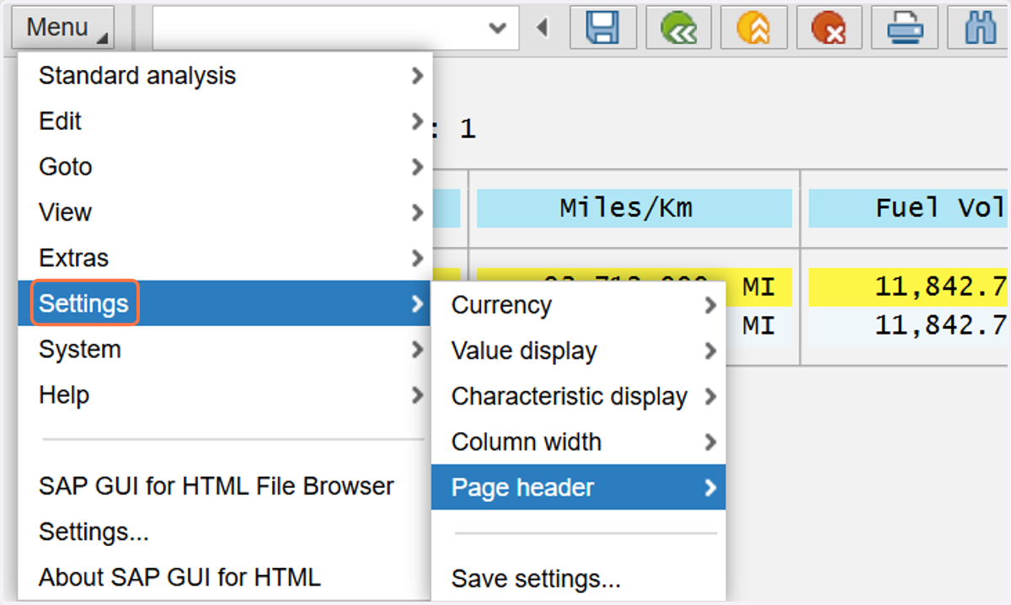
Task: Open the System menu item
Action: (225, 349)
